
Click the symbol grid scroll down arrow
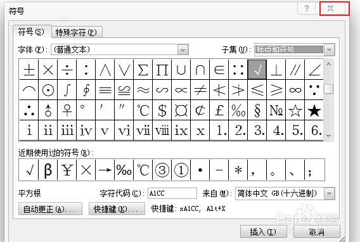pyautogui.click(x=328, y=136)
